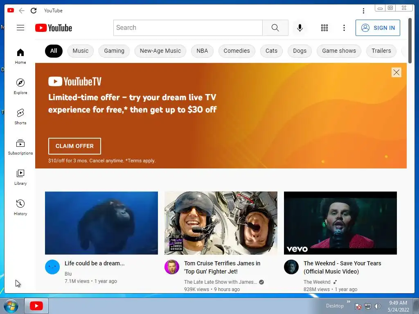The image size is (419, 314).
Task: Click '939K views • 9 hours ago' text
Action: [x=212, y=289]
